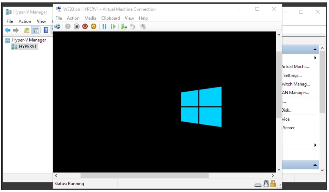329x192 pixels.
Task: Send Ctrl+Alt+Delete to the WEB3 VM
Action: coord(57,26)
